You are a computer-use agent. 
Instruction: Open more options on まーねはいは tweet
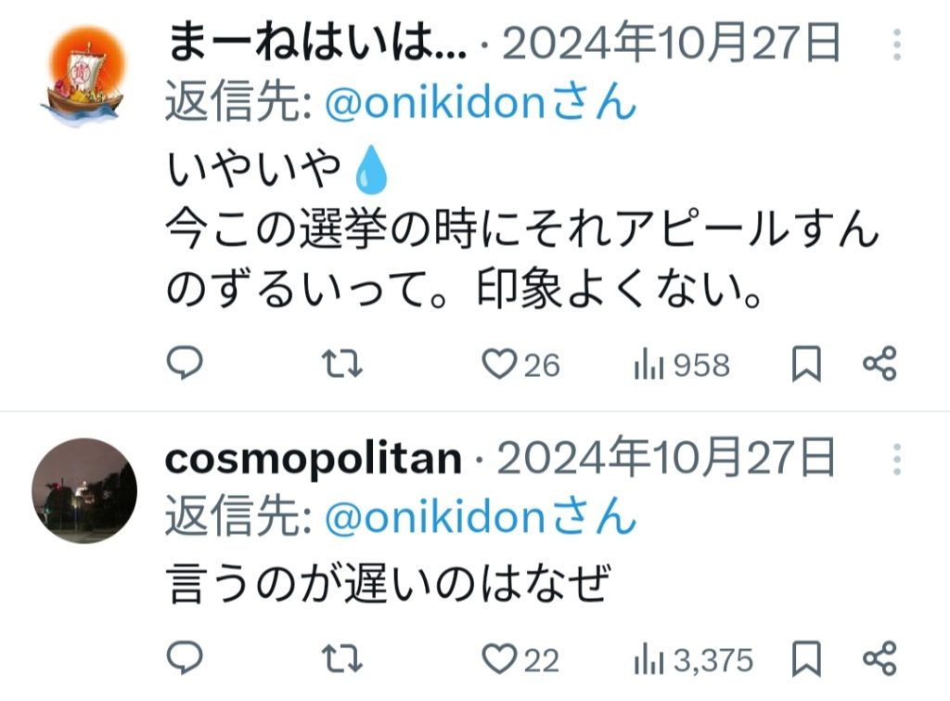click(896, 45)
